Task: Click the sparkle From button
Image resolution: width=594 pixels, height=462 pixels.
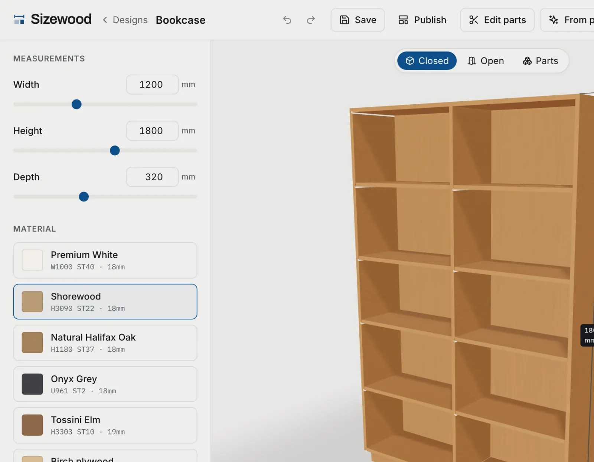Action: (568, 20)
